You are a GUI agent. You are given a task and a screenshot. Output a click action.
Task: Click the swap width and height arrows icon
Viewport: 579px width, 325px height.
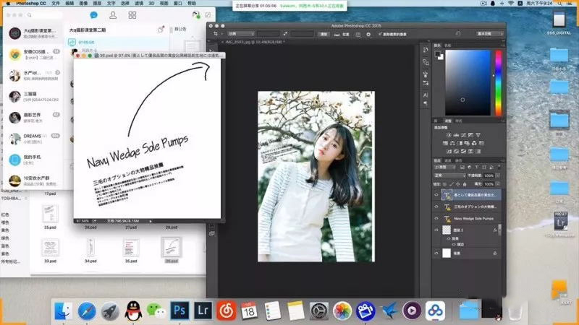coord(285,34)
